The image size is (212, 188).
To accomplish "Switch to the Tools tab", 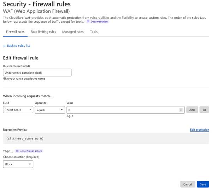I will pyautogui.click(x=94, y=32).
